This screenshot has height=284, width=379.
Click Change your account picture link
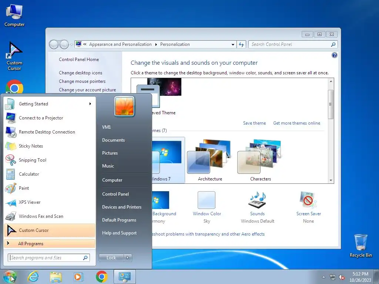pos(87,90)
